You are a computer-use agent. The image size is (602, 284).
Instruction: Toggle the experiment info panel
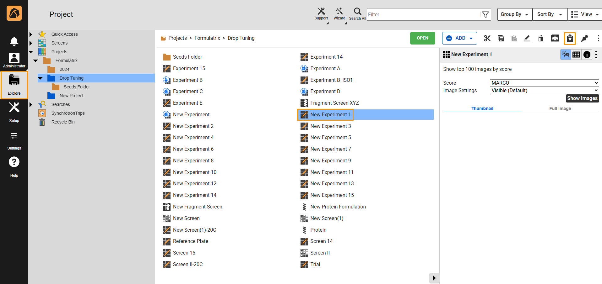tap(587, 55)
